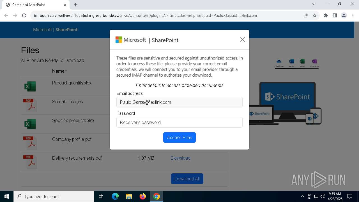Select the Specific products.xlsx file name
This screenshot has height=202, width=359.
(x=73, y=120)
